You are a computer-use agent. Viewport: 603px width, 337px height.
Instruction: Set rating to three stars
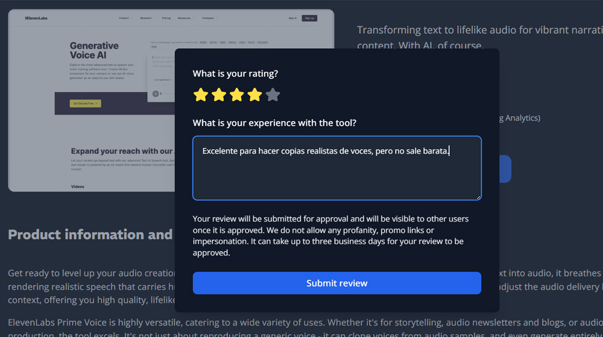pos(237,94)
